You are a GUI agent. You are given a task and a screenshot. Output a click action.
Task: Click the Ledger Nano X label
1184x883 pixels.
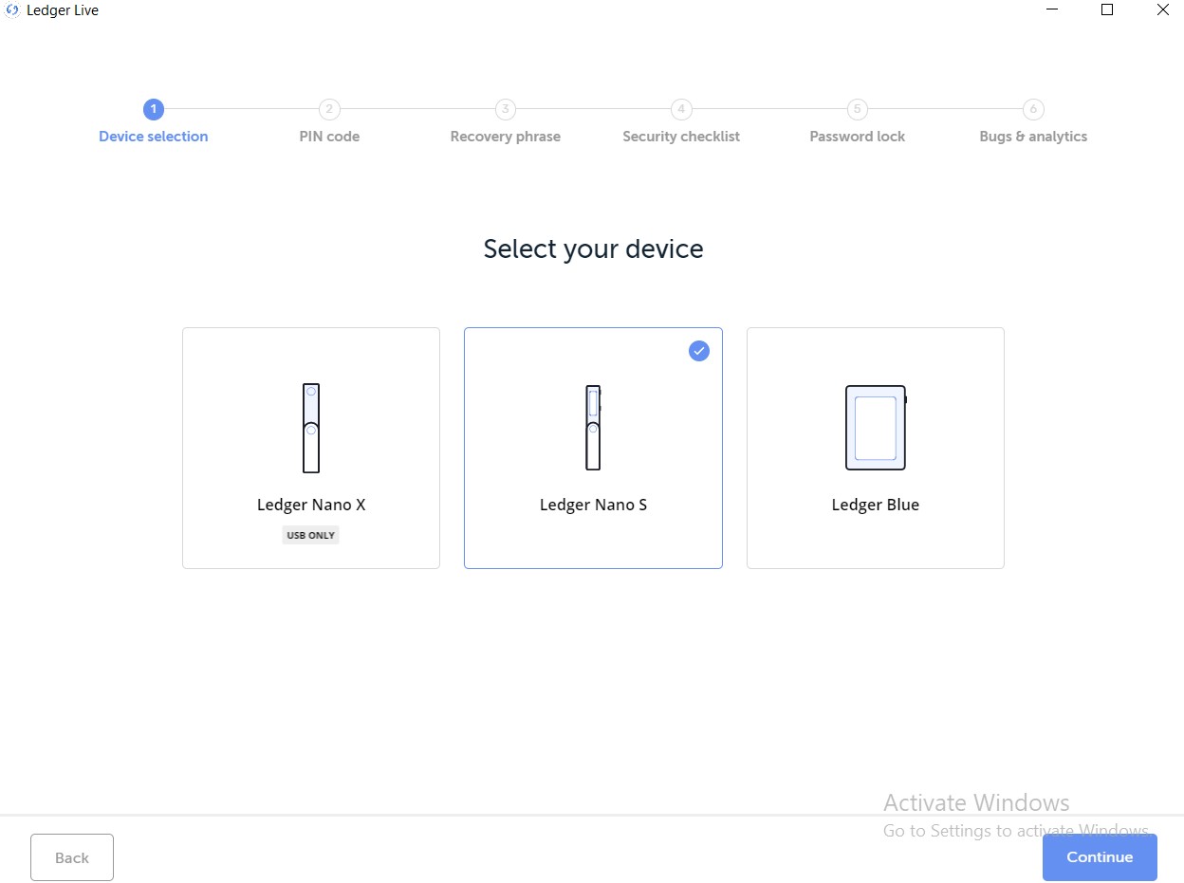[x=311, y=505]
